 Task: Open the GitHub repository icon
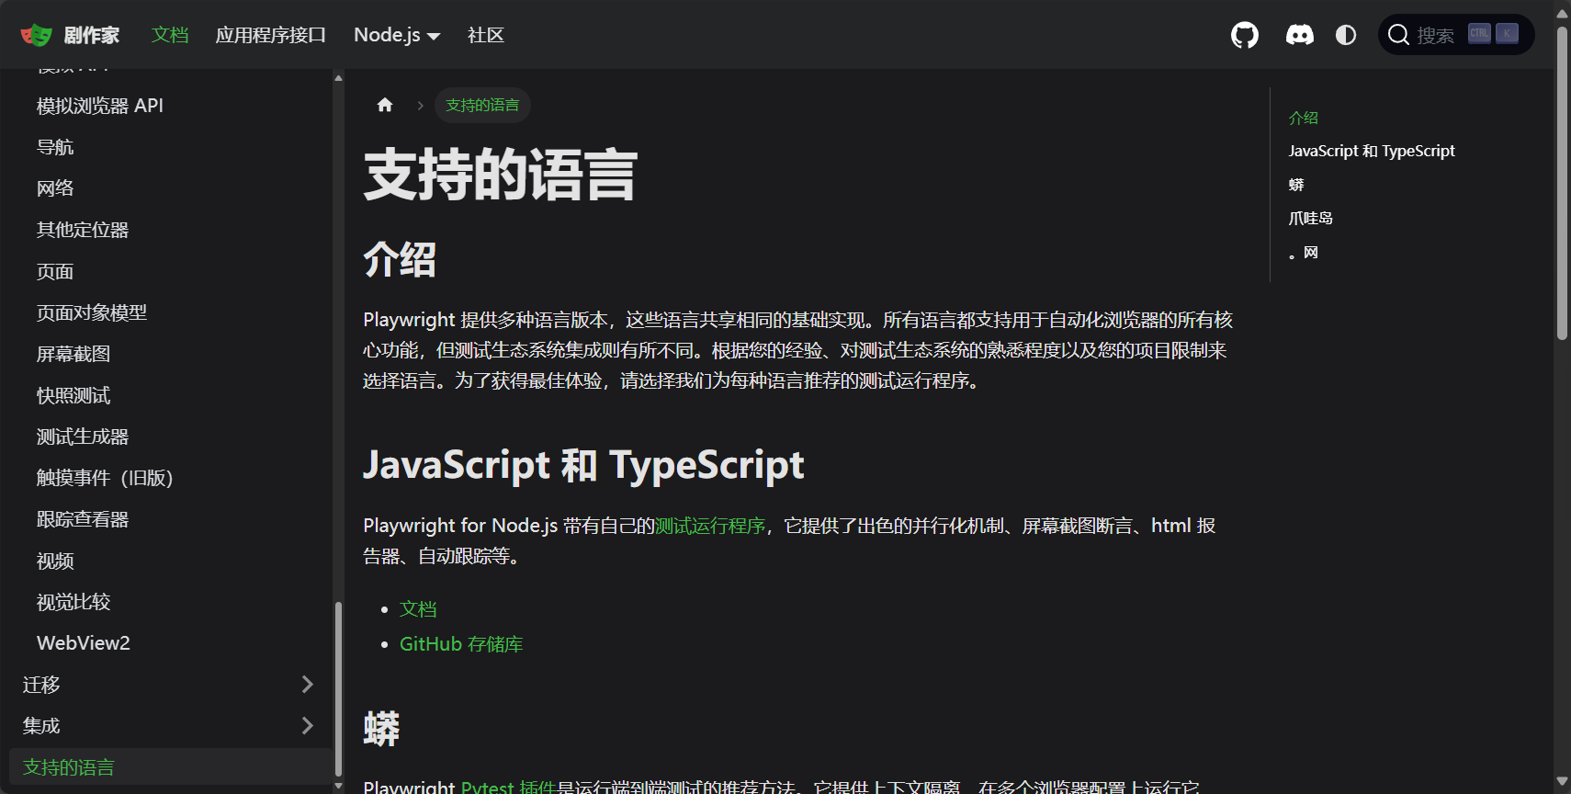pyautogui.click(x=1245, y=35)
